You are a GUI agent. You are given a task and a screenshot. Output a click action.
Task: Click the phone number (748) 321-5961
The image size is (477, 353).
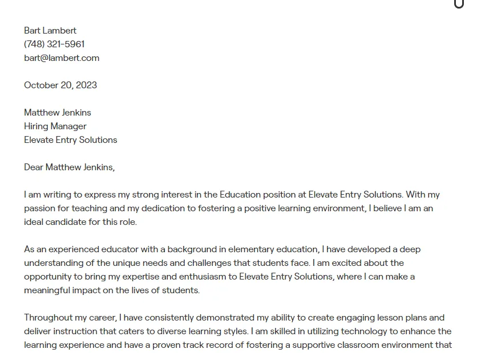point(54,44)
